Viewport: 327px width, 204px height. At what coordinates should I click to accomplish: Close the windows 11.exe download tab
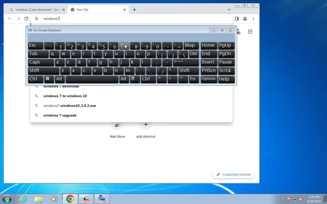(64, 10)
